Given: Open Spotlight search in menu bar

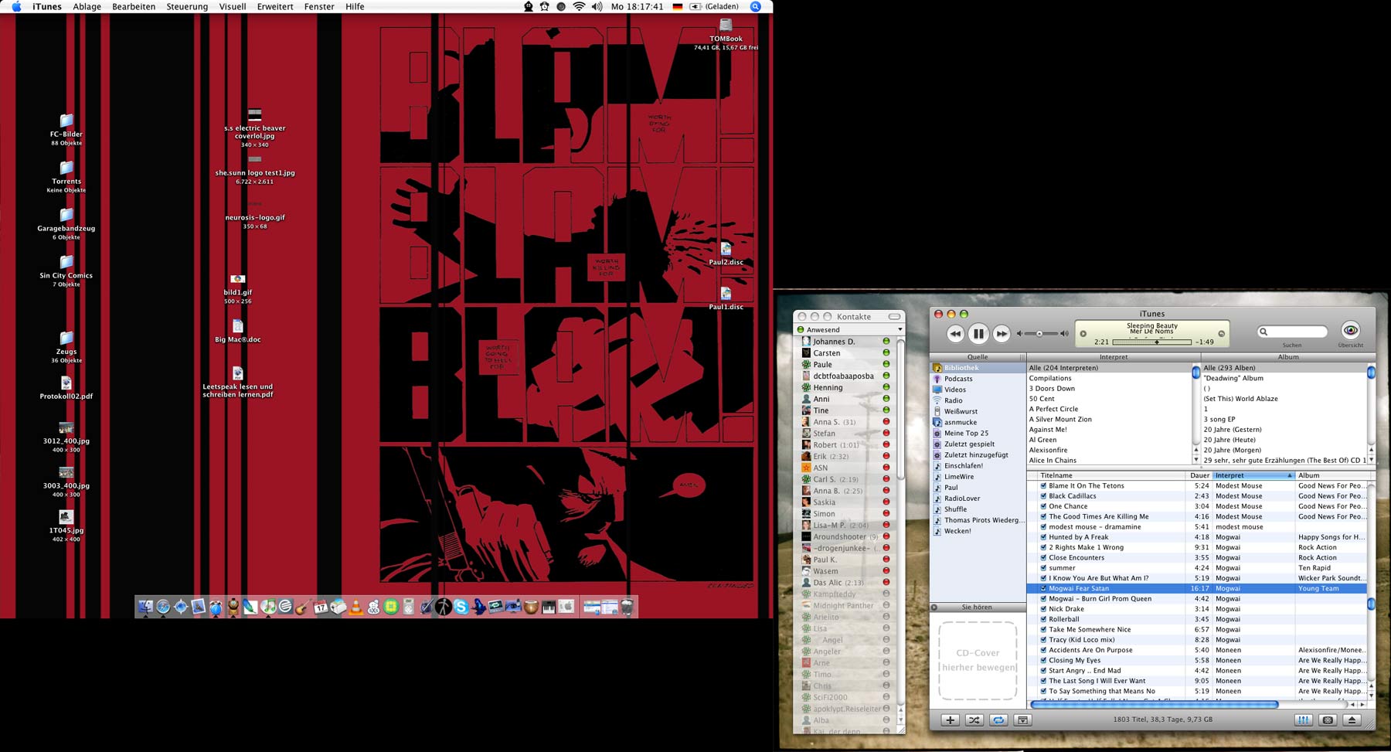Looking at the screenshot, I should 756,6.
